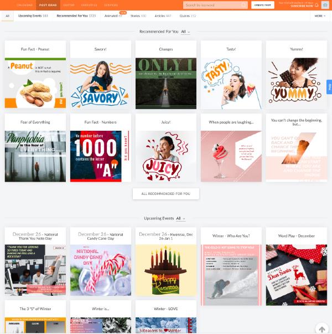Open the Editor tab
This screenshot has height=334, width=332.
pyautogui.click(x=69, y=5)
